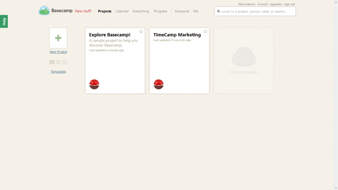
Task: Click 'Last updated 33 seconds ago' text
Action: 172,40
